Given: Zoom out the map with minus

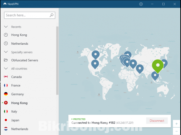Looking at the screenshot, I should [176, 131].
